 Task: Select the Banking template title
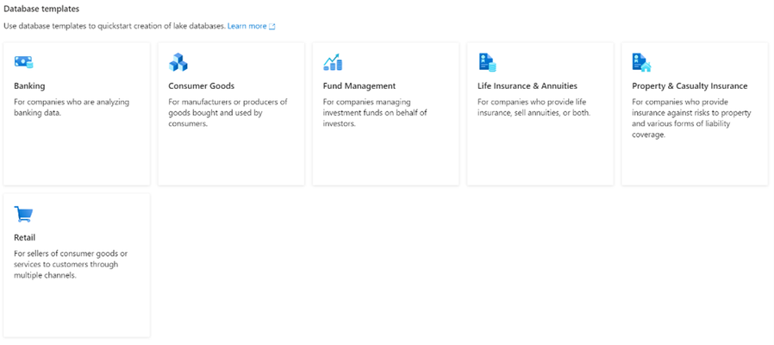point(29,86)
